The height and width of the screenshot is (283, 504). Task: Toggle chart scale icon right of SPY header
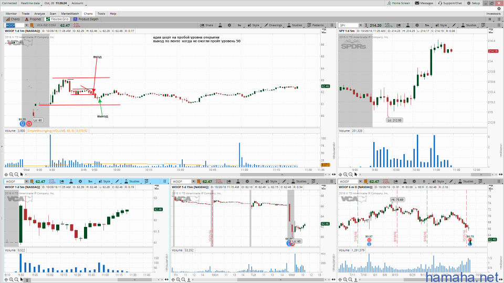(x=491, y=31)
